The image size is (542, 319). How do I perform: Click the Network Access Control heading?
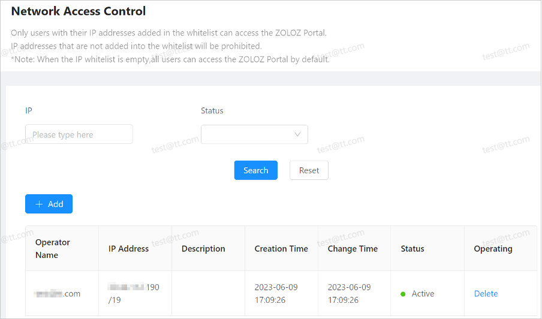[79, 11]
